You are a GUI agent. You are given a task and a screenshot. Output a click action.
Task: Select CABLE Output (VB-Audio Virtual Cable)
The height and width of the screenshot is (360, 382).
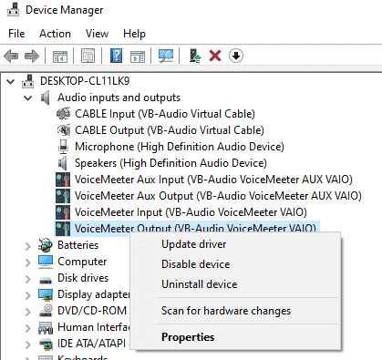click(170, 130)
